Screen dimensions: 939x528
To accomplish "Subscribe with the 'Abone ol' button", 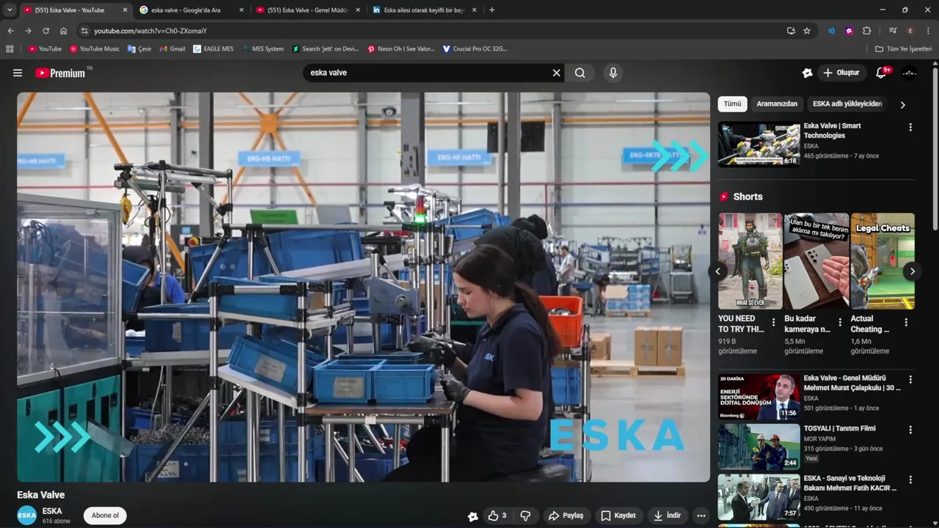I will click(105, 516).
